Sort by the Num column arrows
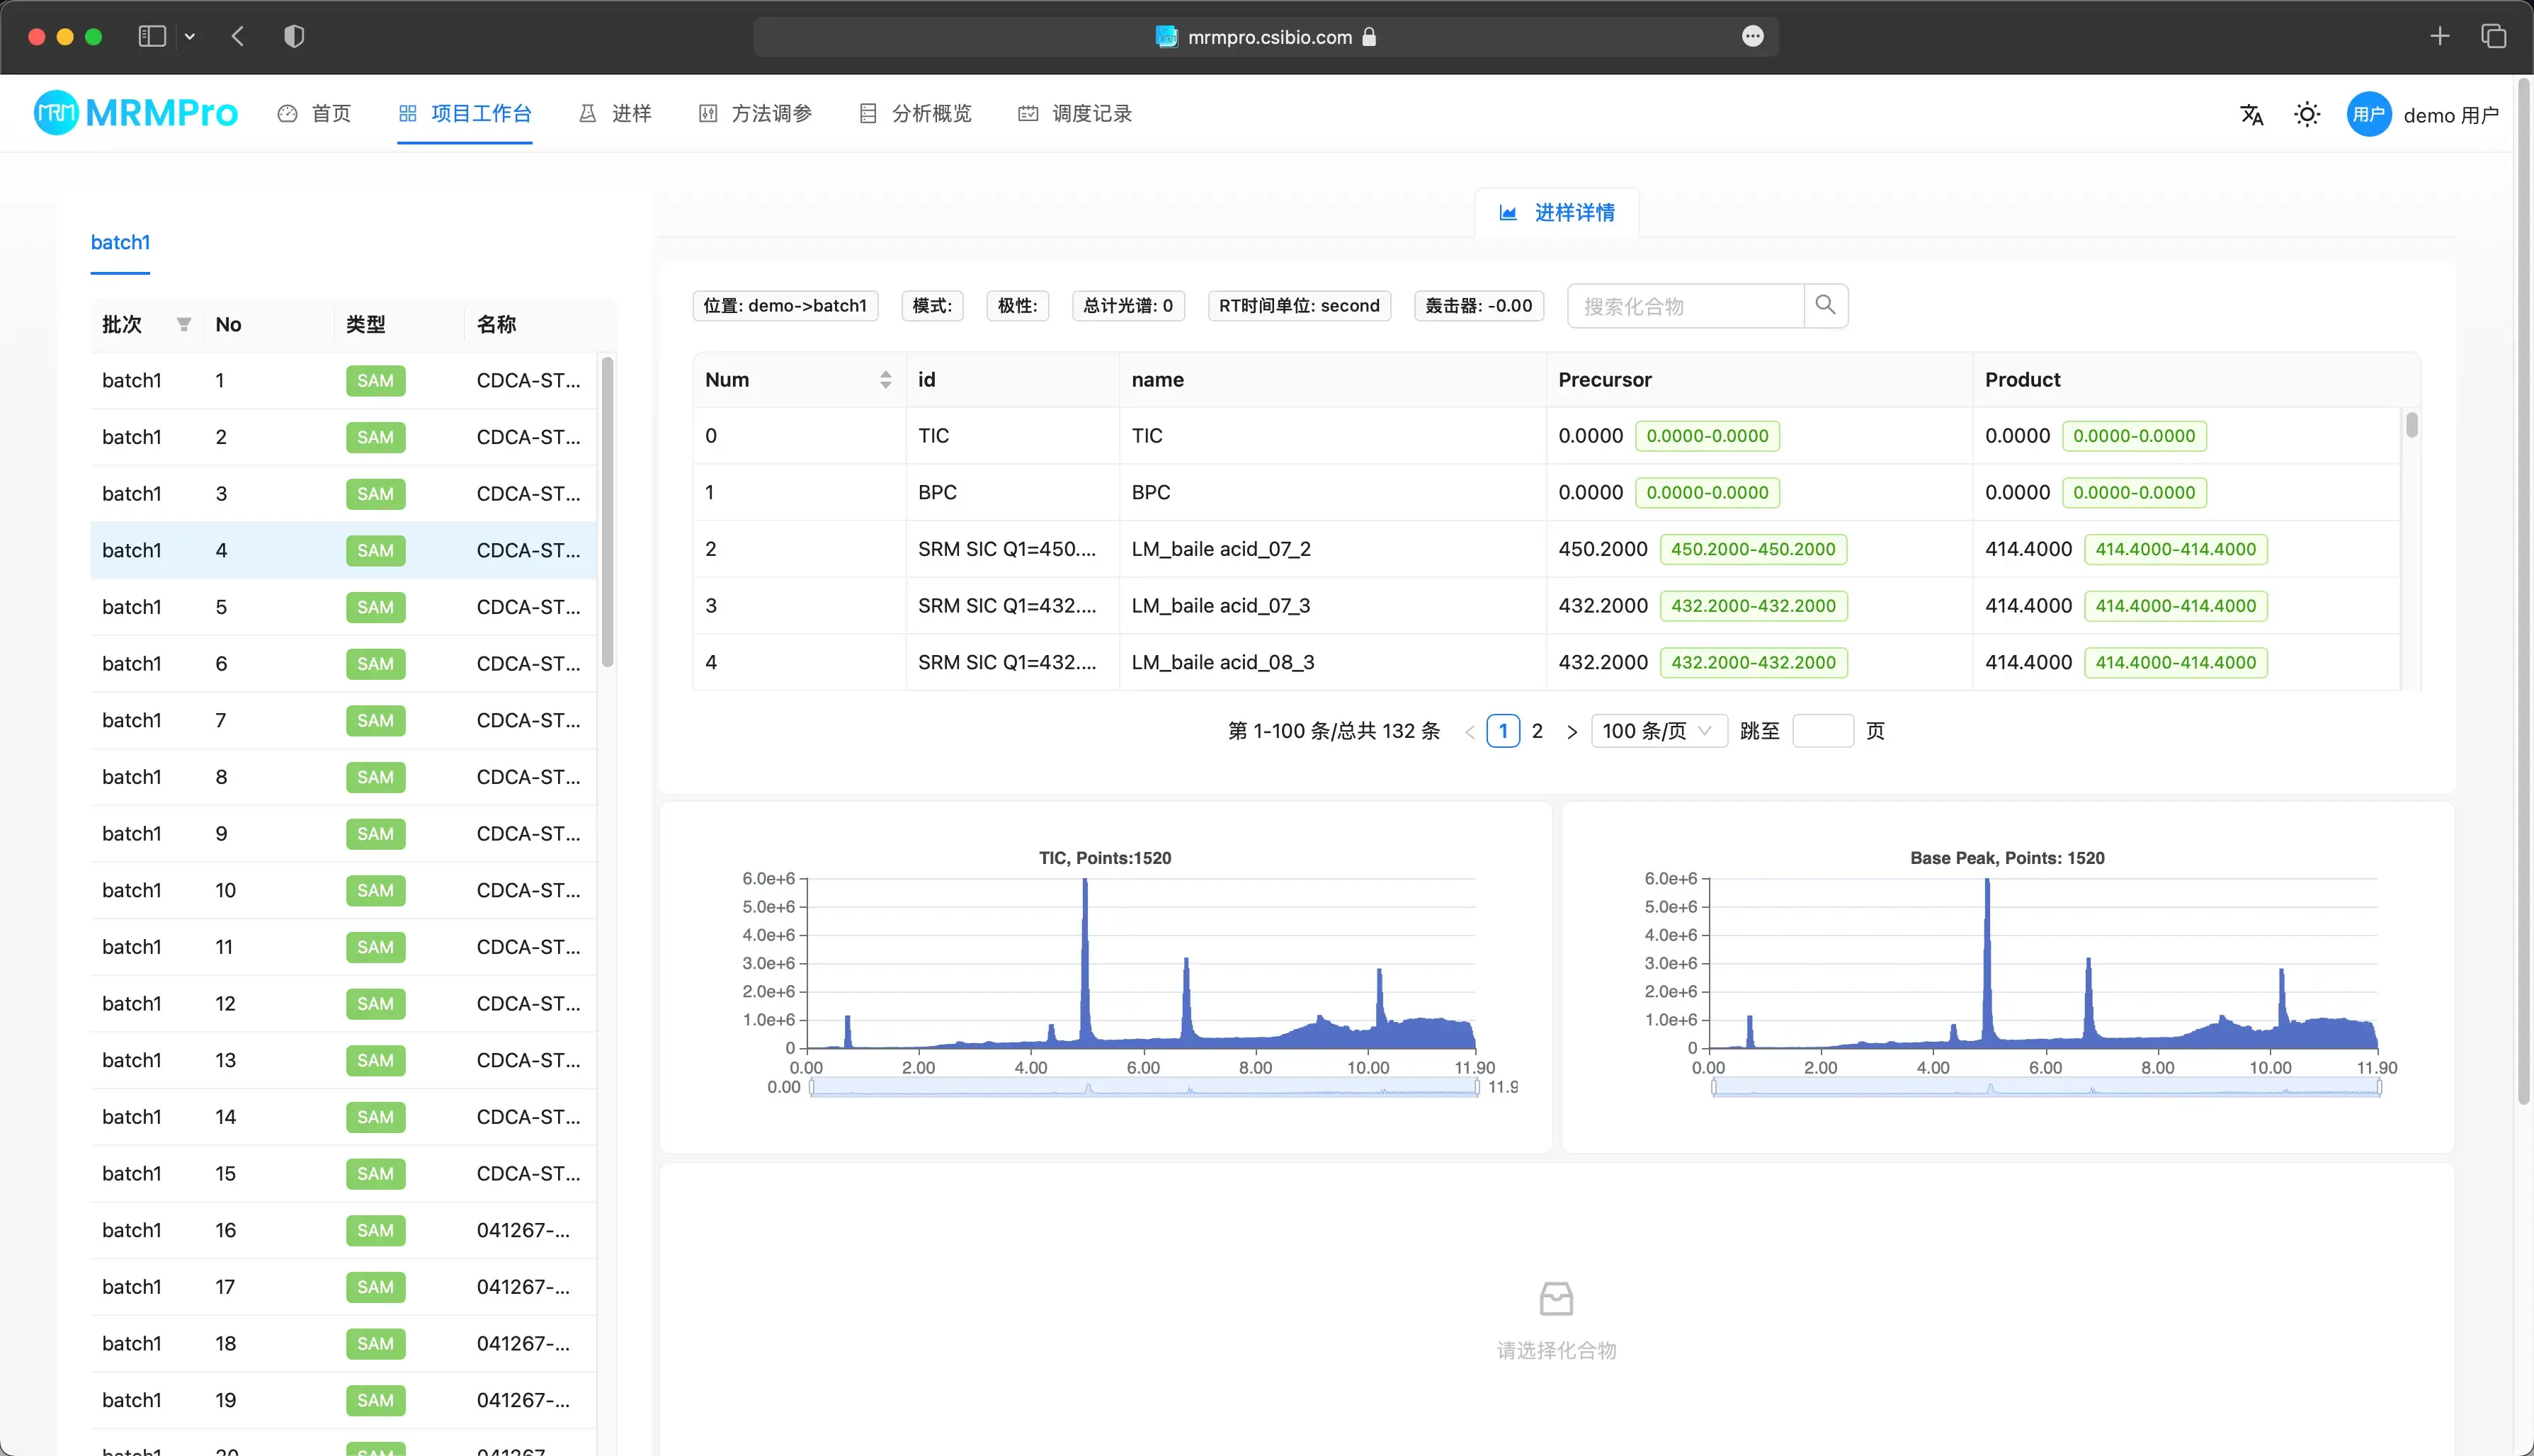This screenshot has width=2534, height=1456. pyautogui.click(x=885, y=380)
